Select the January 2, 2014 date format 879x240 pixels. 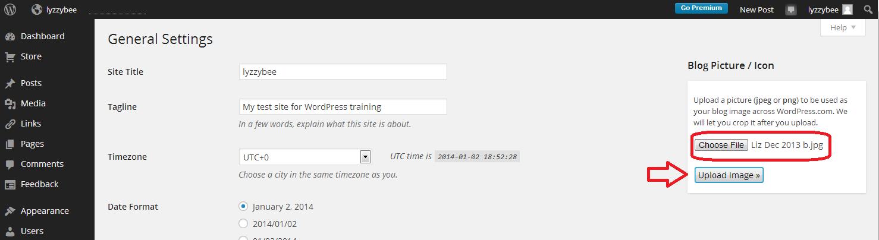point(243,206)
